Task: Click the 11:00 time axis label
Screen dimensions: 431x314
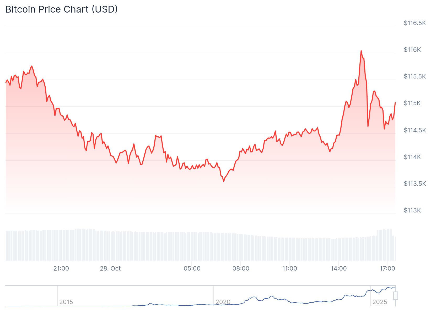Action: click(290, 268)
